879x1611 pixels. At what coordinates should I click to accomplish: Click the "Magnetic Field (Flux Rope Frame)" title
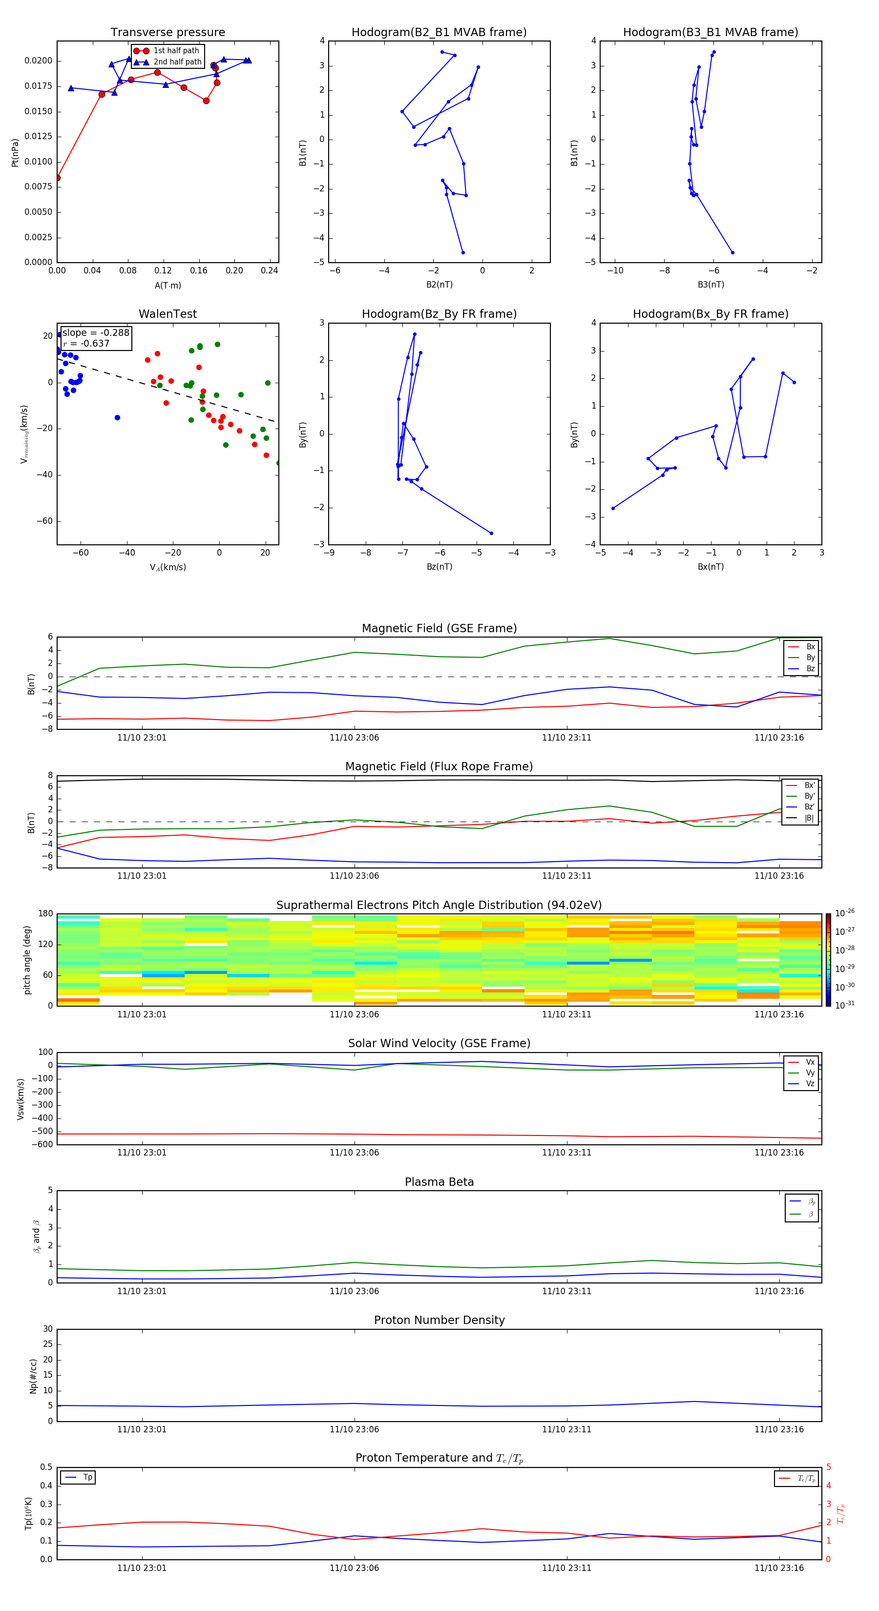click(x=439, y=767)
